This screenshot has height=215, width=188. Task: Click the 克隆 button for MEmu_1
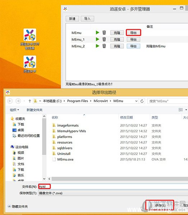117,39
